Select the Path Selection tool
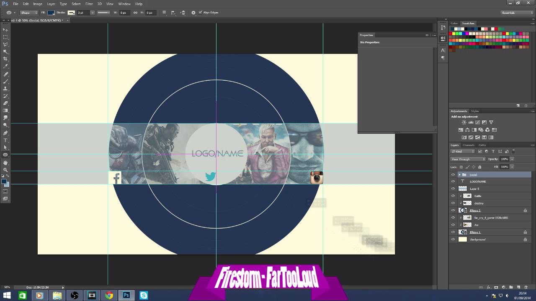 point(5,147)
